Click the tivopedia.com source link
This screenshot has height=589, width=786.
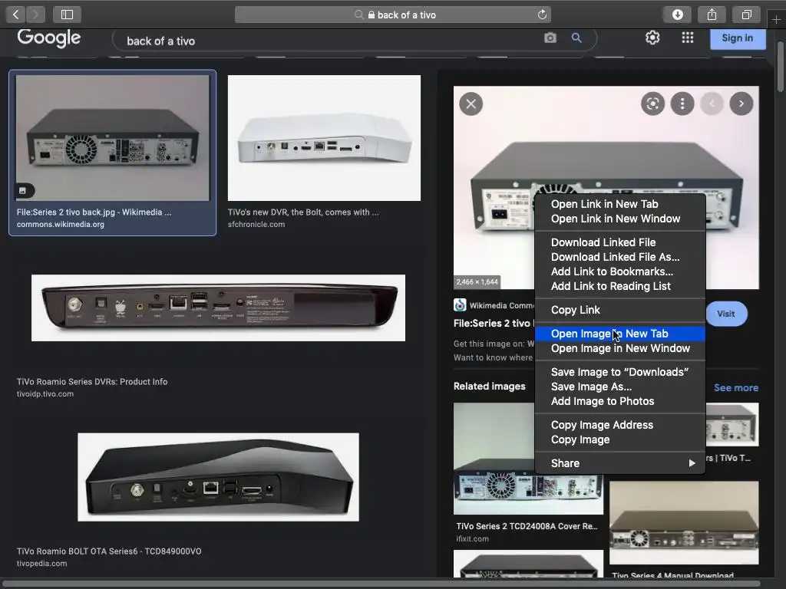[41, 564]
